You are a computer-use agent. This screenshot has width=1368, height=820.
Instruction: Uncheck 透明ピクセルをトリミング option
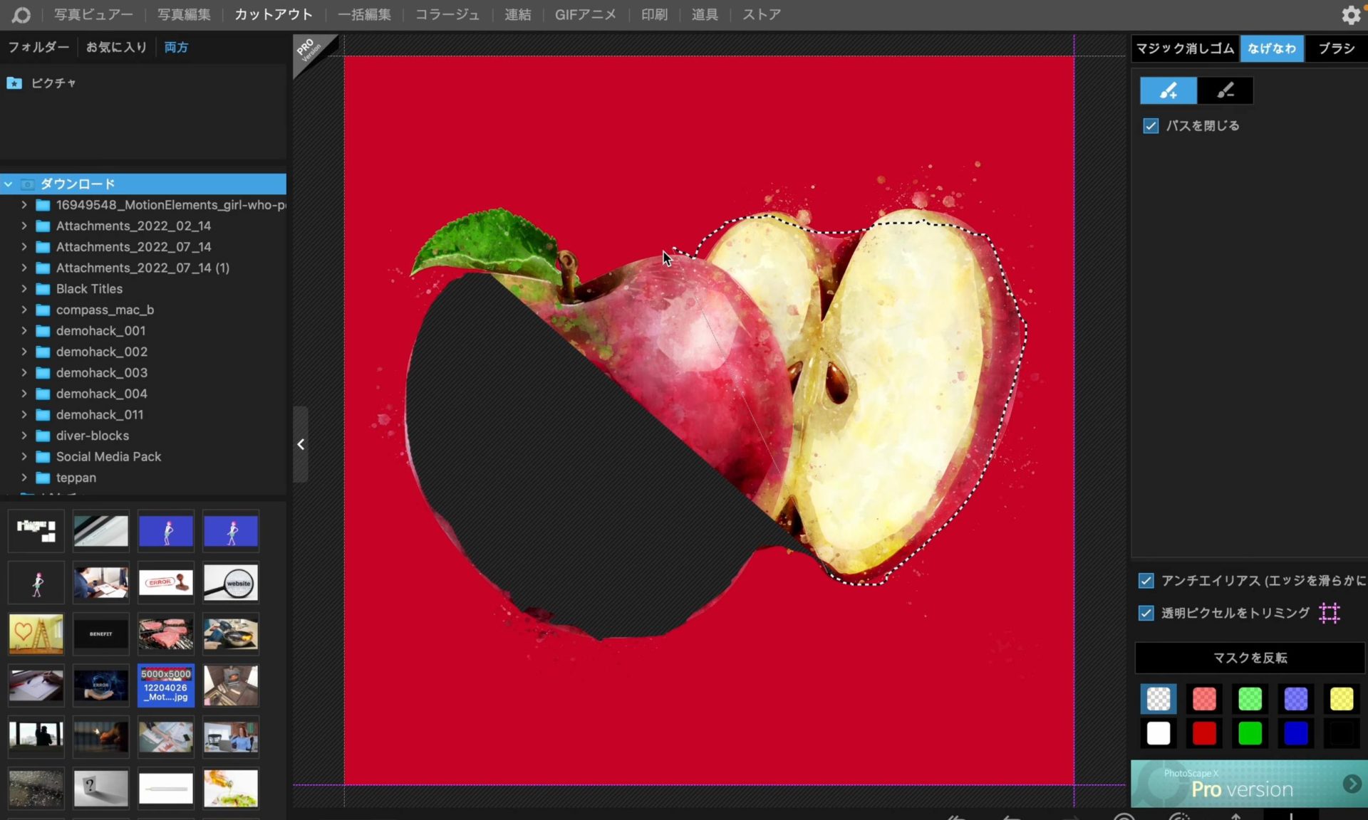point(1146,613)
